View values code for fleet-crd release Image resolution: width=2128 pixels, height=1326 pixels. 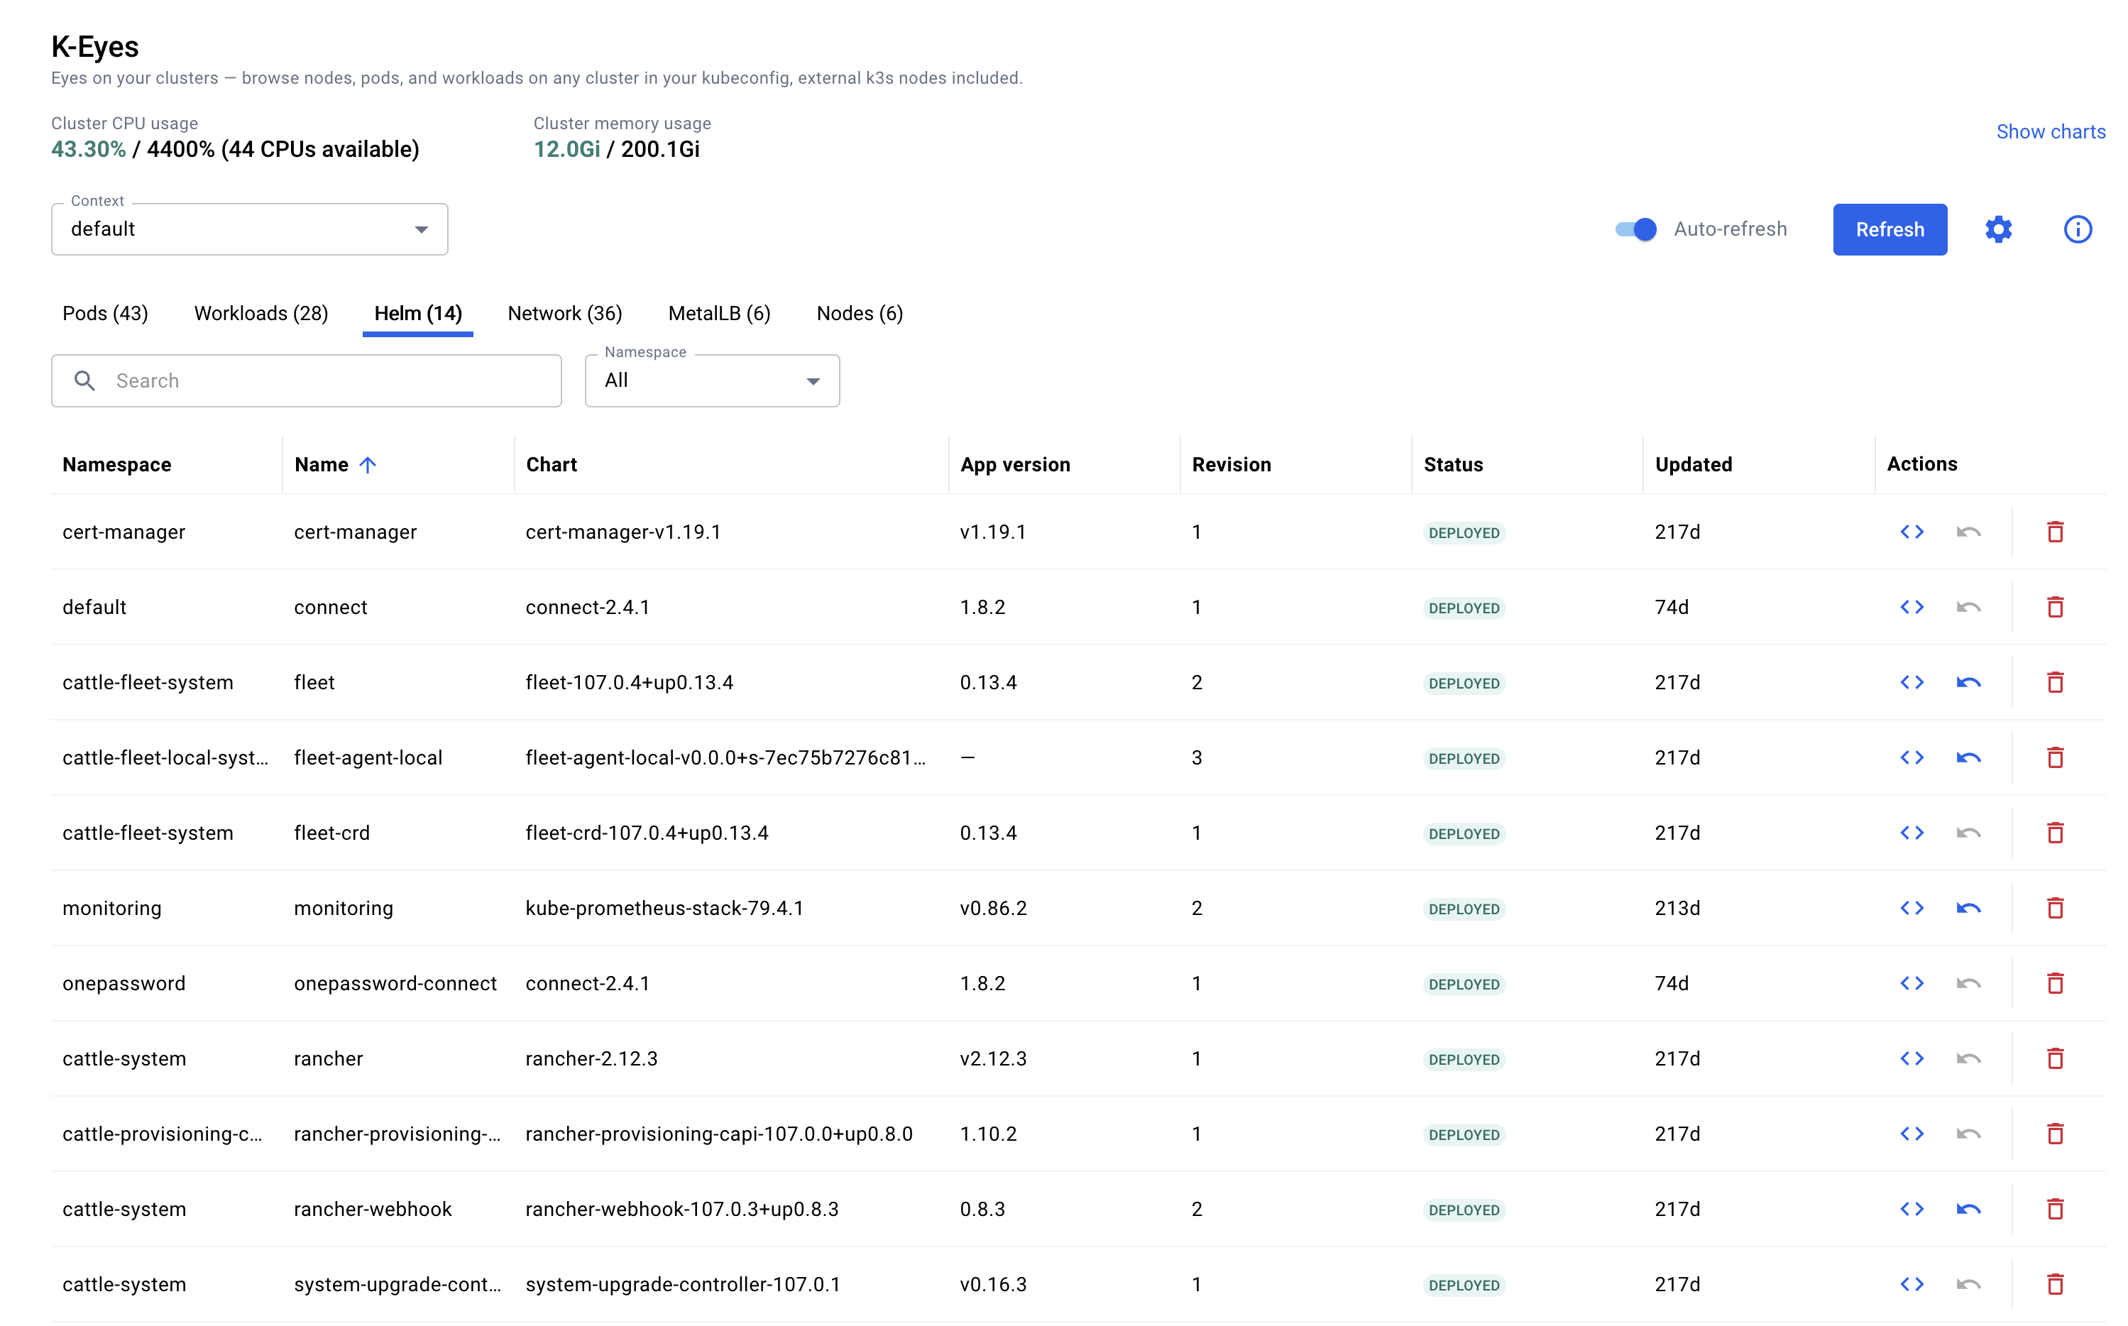[1912, 832]
